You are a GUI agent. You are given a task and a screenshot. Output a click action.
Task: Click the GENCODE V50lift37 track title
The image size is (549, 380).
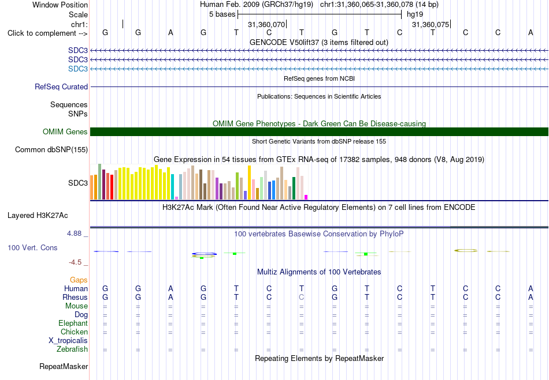(x=319, y=43)
